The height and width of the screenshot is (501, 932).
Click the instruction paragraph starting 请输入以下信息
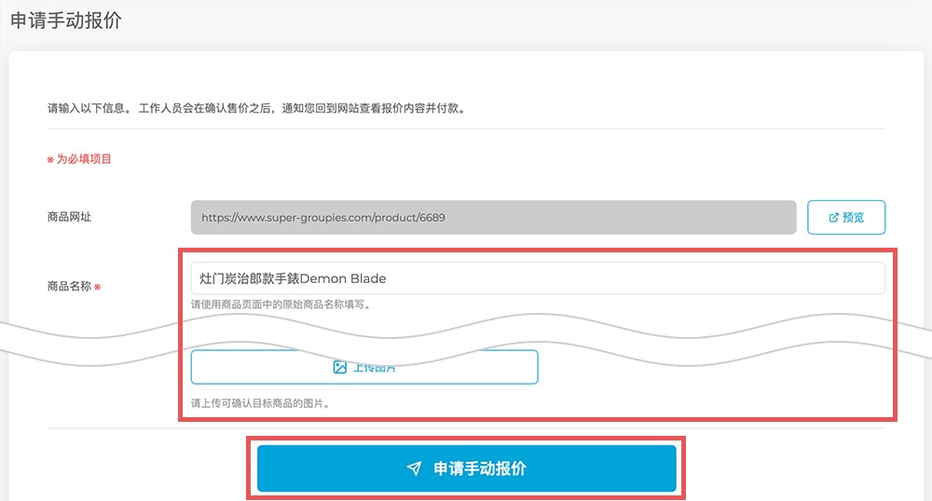[256, 108]
